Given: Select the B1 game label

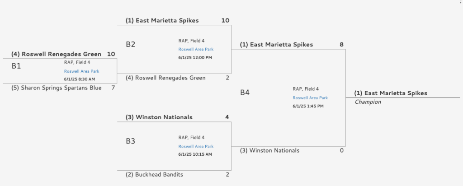Looking at the screenshot, I should (x=16, y=66).
